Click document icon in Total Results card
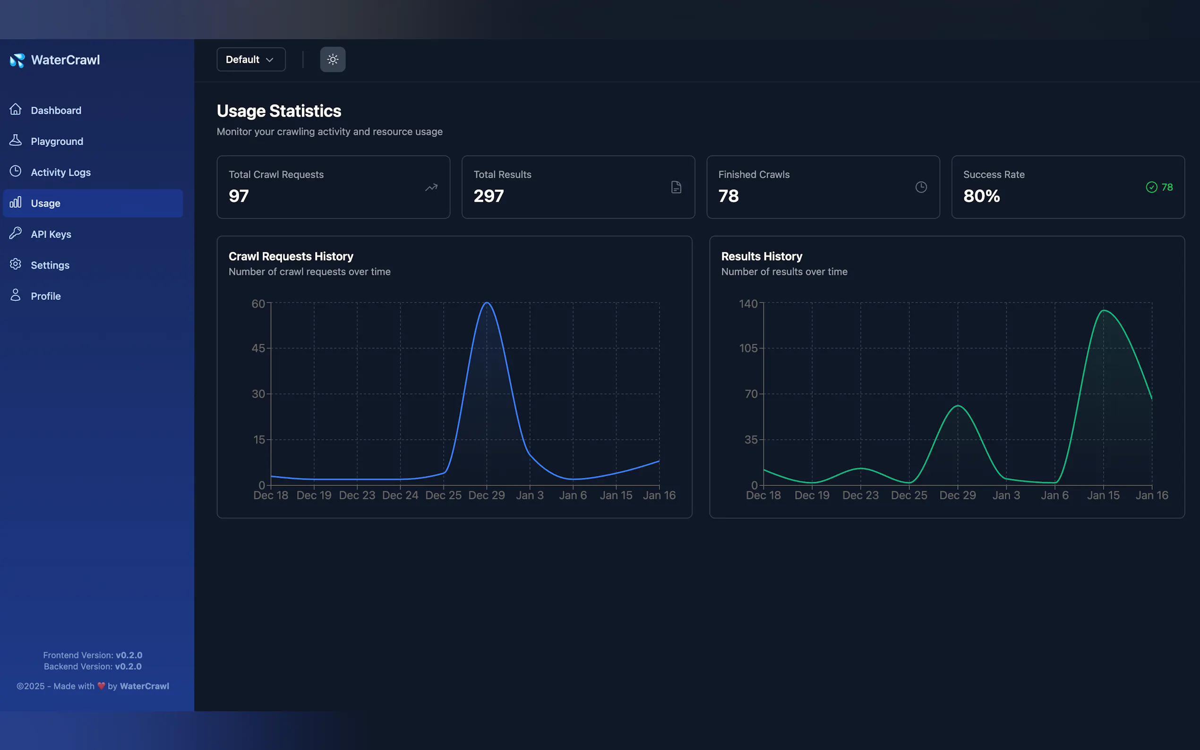This screenshot has width=1200, height=750. pyautogui.click(x=676, y=187)
